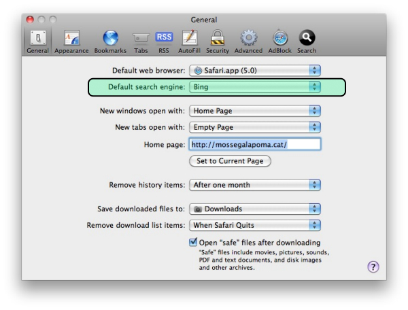Screen dimensions: 408x310
Task: Open the Bookmarks globe pane
Action: click(110, 41)
